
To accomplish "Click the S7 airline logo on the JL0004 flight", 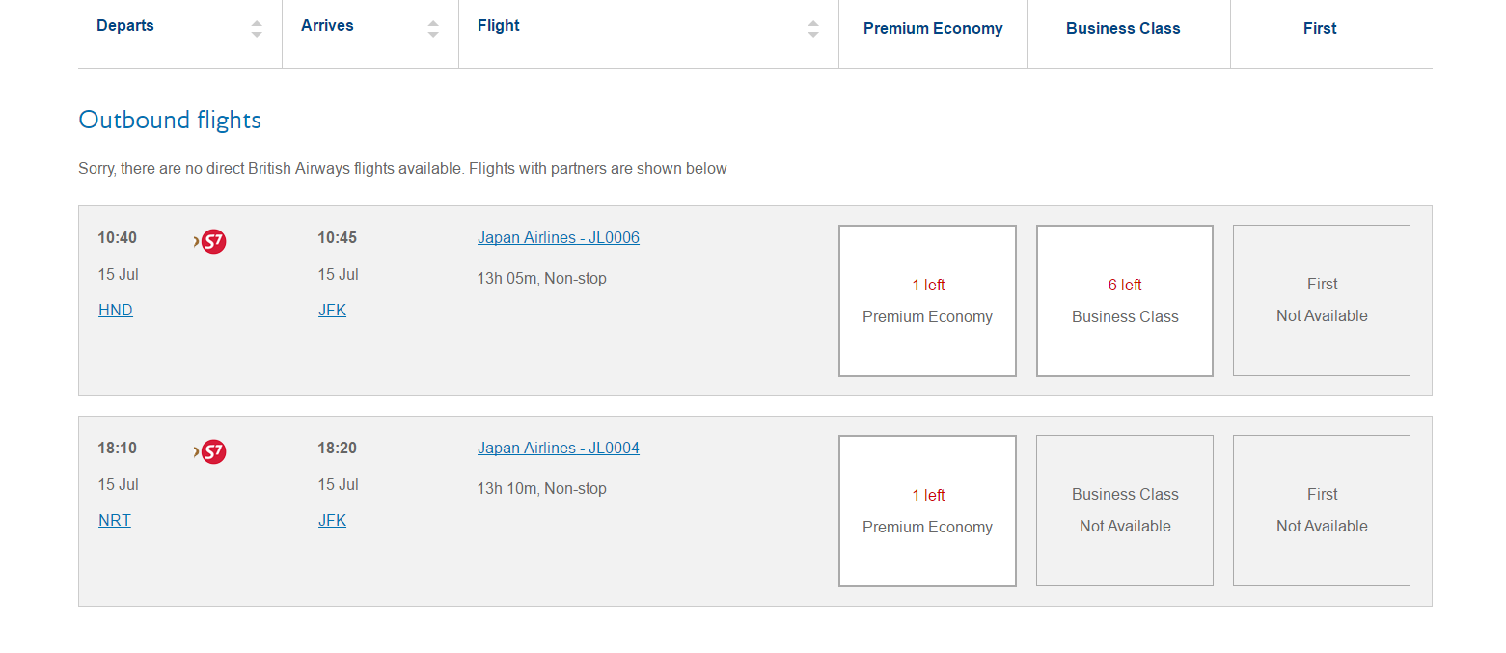I will pyautogui.click(x=210, y=451).
